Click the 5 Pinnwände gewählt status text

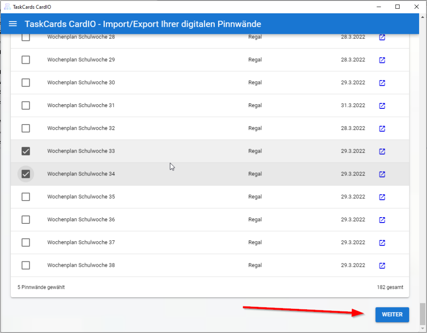pos(41,287)
